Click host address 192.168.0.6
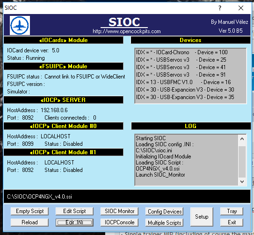 [54, 110]
